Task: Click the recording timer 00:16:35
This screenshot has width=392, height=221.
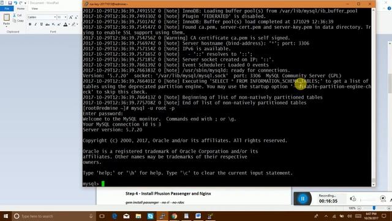Action: tap(328, 201)
